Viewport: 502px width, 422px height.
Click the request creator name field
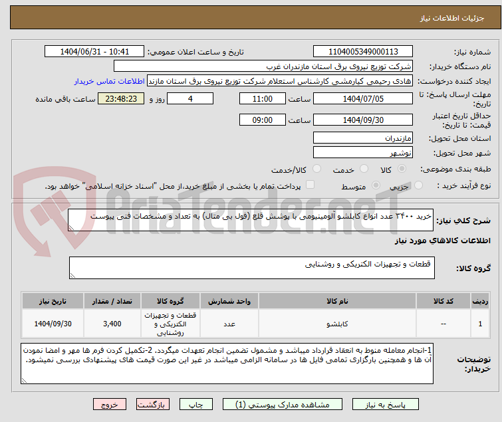[x=280, y=81]
